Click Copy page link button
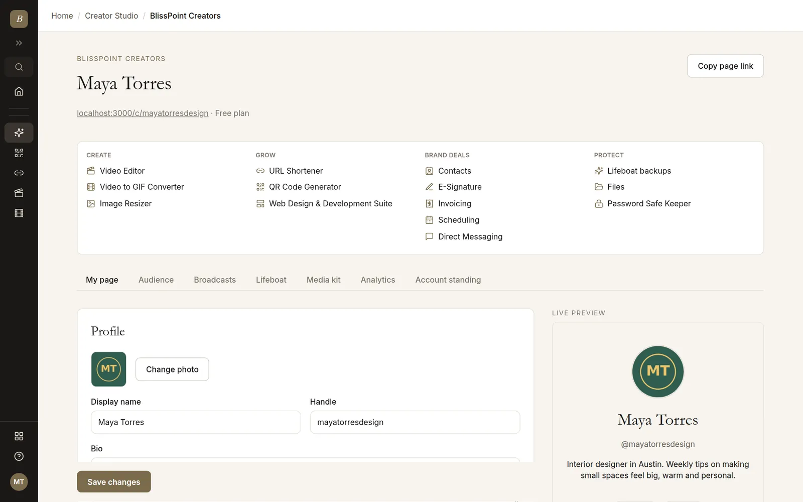 pos(725,66)
